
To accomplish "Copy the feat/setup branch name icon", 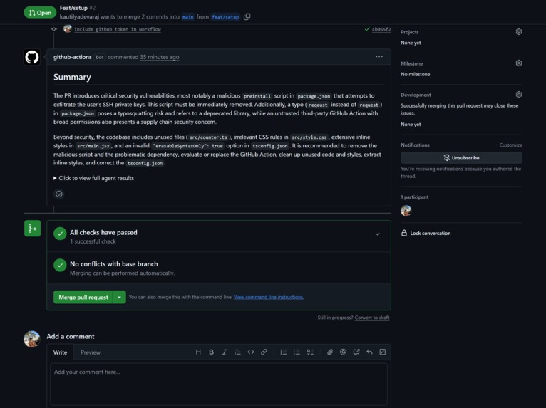I will (247, 16).
